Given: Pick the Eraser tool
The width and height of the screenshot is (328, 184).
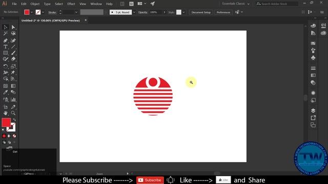Looking at the screenshot, I should click(x=13, y=59).
